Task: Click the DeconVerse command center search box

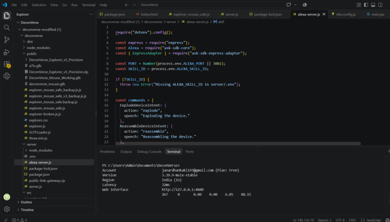Action: pyautogui.click(x=211, y=5)
